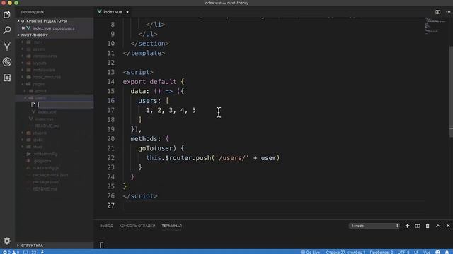
Task: Maximize panel with the chevron-up icon
Action: pos(438,226)
